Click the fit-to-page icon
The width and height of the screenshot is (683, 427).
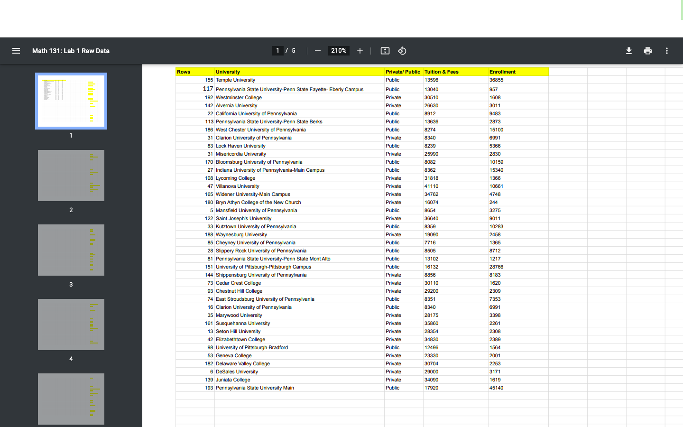coord(385,50)
